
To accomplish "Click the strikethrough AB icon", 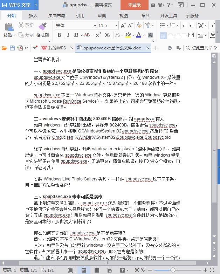I will point(87,35).
